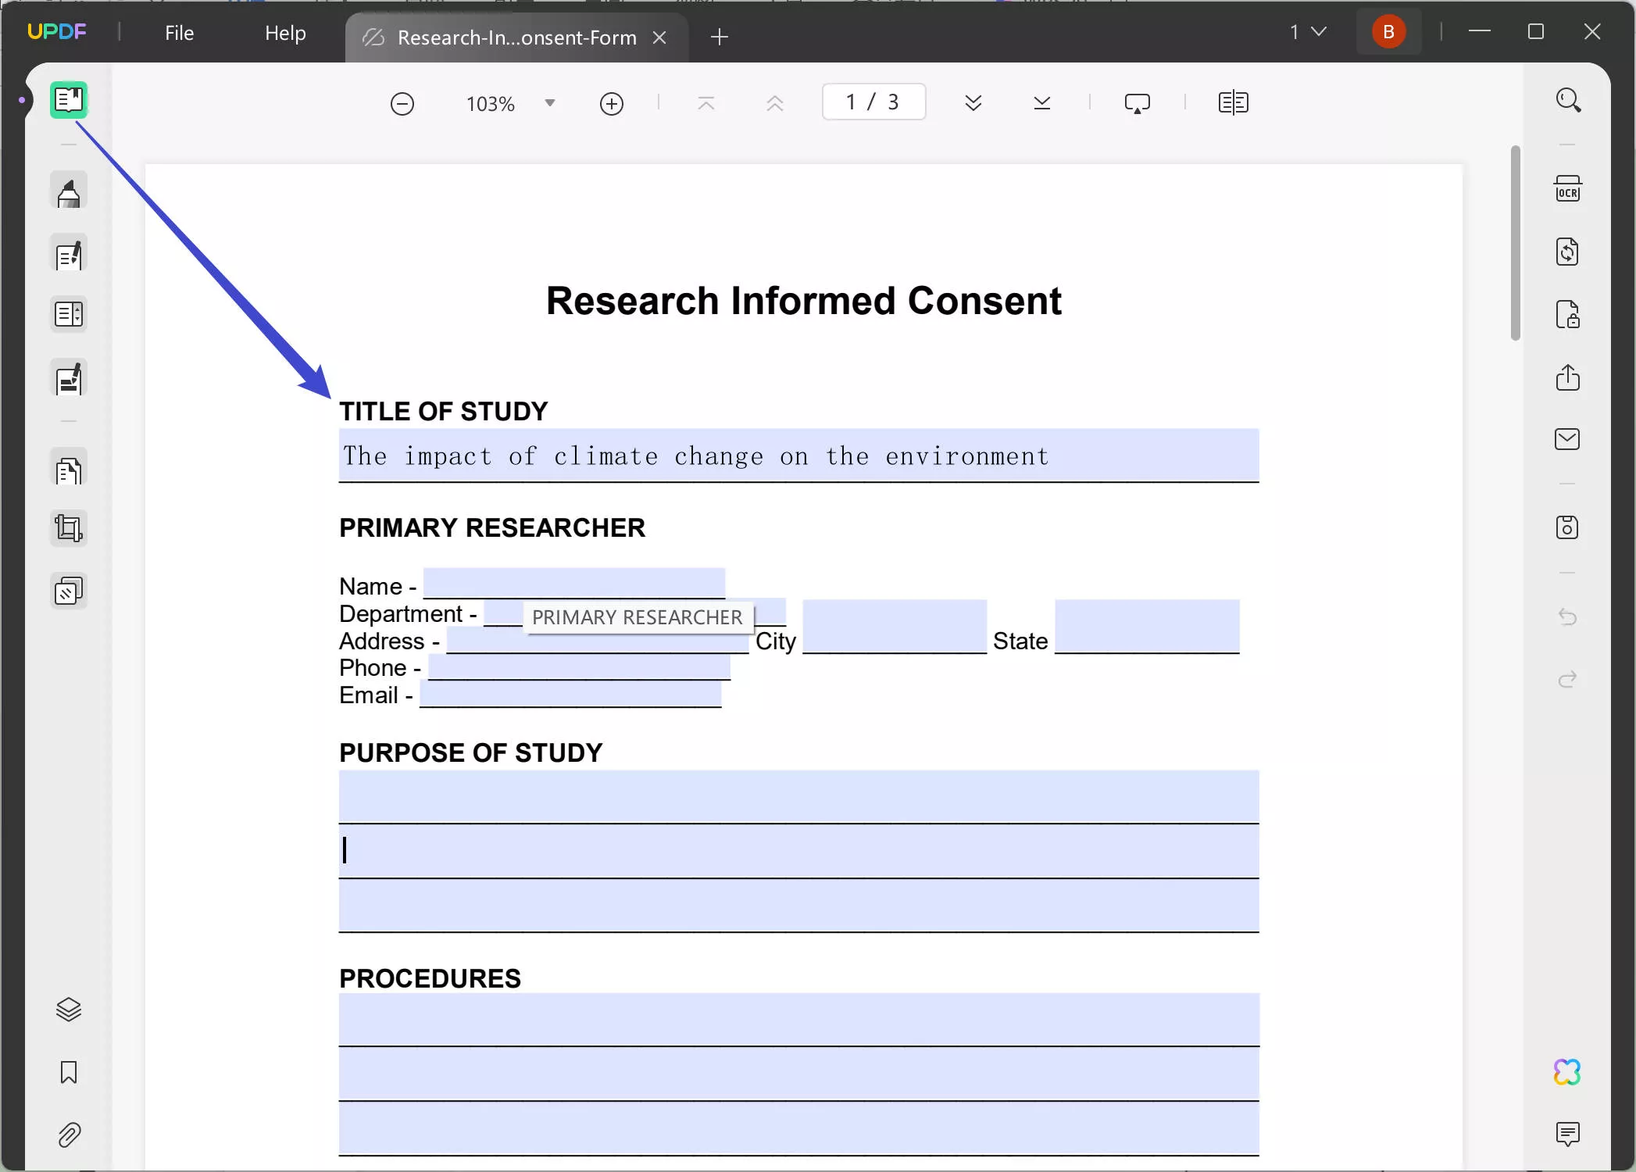Image resolution: width=1636 pixels, height=1172 pixels.
Task: Open the Protect PDF tool
Action: point(1569,315)
